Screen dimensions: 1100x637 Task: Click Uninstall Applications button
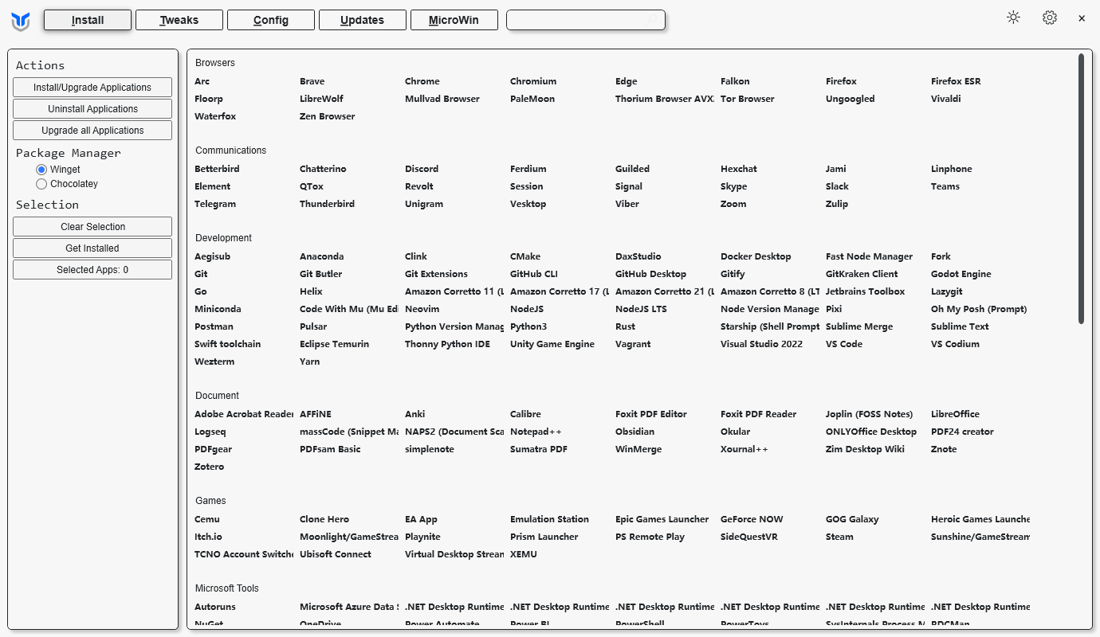pyautogui.click(x=92, y=109)
